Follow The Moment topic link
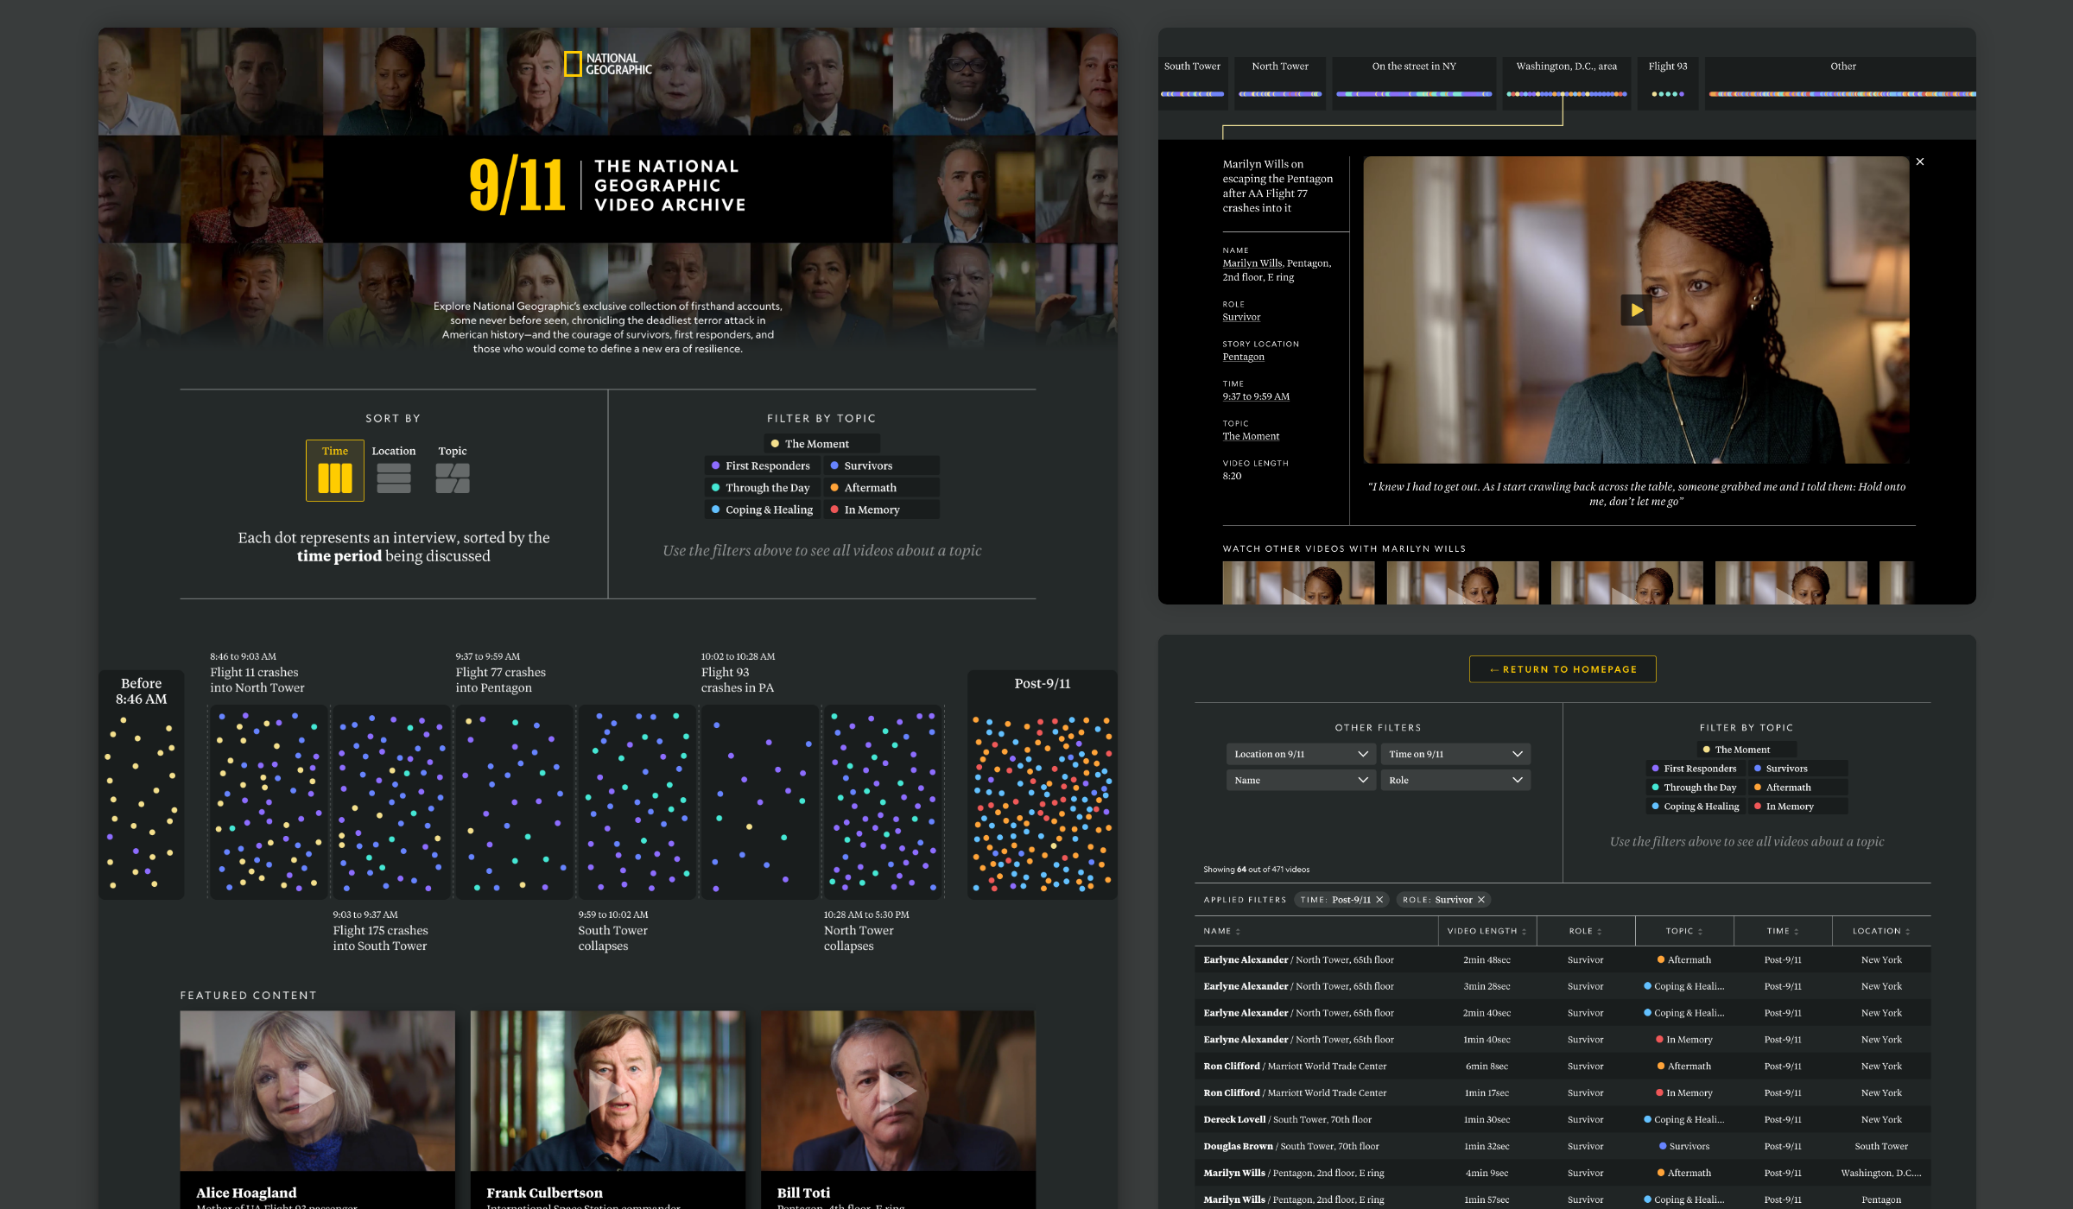This screenshot has height=1209, width=2073. pos(1251,436)
